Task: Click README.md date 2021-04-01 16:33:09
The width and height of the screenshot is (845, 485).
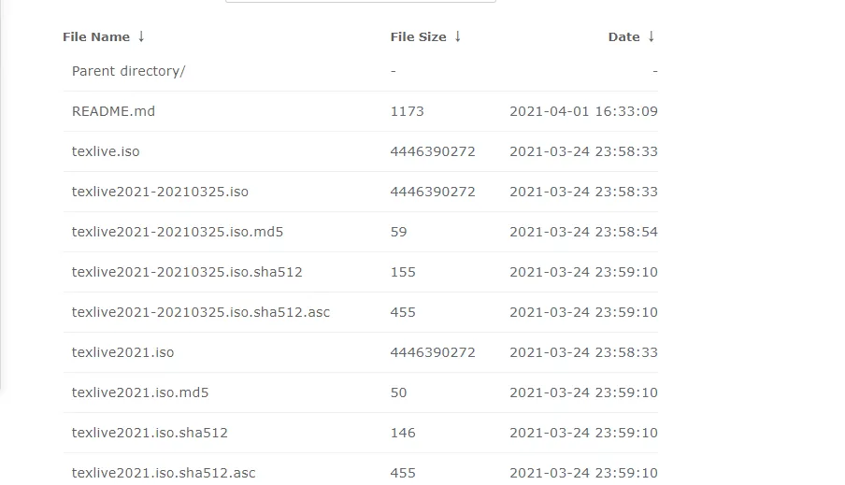Action: click(x=583, y=111)
